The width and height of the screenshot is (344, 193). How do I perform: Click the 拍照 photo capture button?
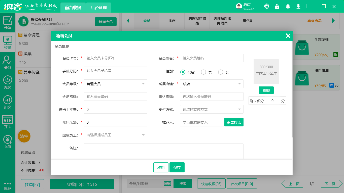pos(266,90)
